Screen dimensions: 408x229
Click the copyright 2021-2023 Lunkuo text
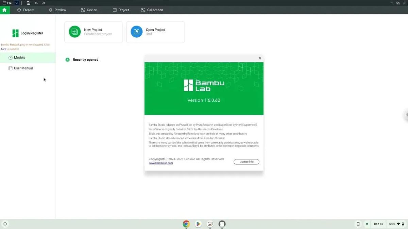[186, 159]
